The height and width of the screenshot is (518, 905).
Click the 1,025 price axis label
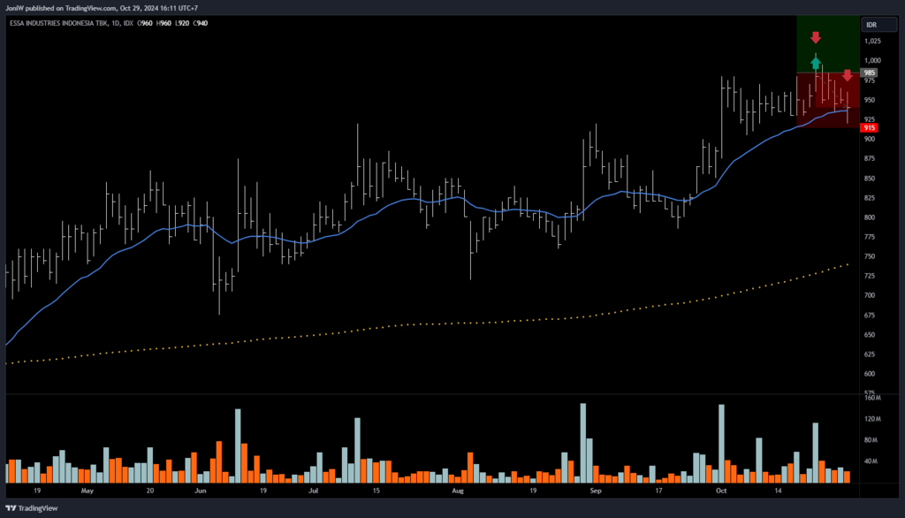[x=872, y=41]
